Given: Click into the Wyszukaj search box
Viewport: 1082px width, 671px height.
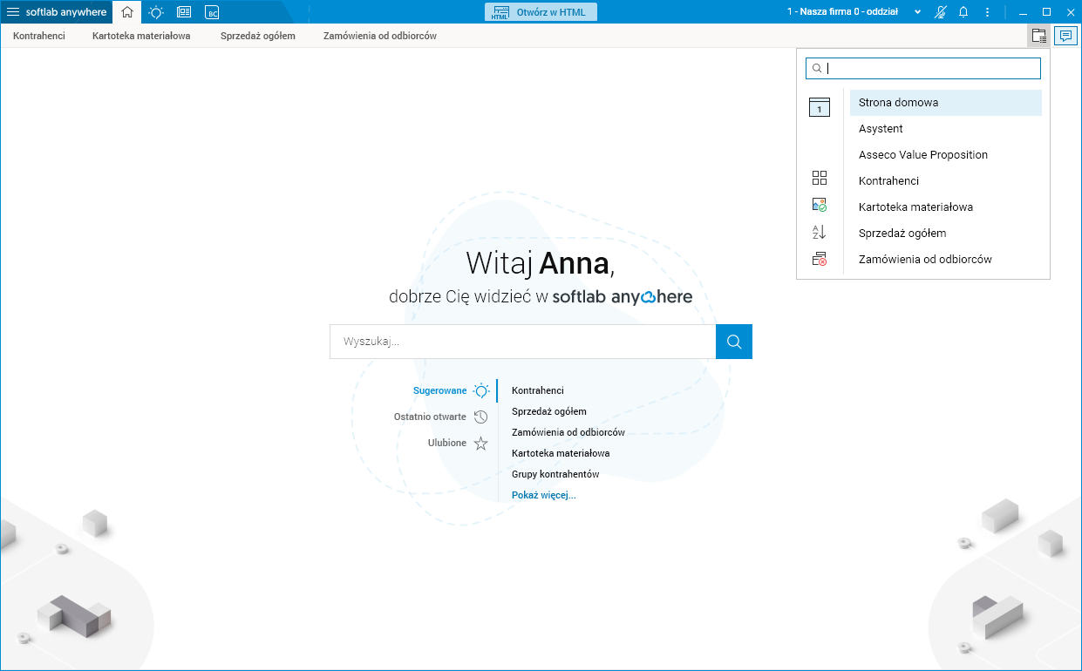Looking at the screenshot, I should (x=523, y=342).
